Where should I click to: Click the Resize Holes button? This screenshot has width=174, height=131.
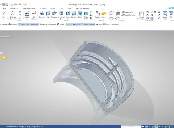pos(128,12)
